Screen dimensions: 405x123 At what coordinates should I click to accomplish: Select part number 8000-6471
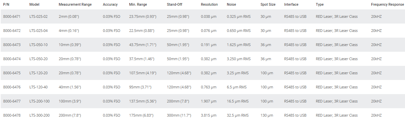12,16
